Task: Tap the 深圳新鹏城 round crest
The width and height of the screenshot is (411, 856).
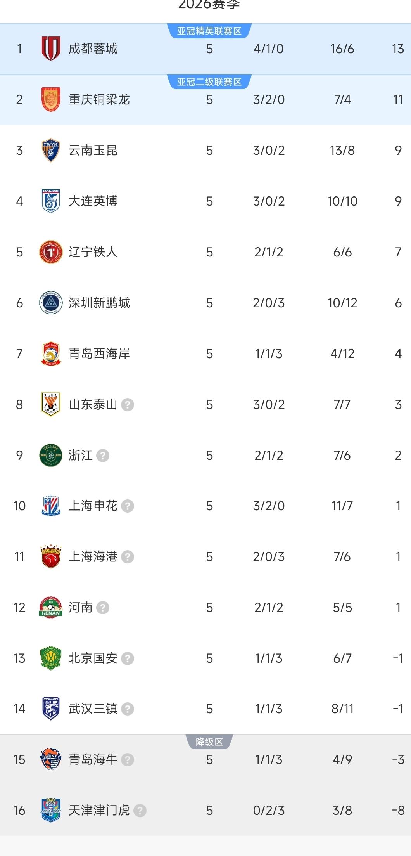Action: pos(51,303)
